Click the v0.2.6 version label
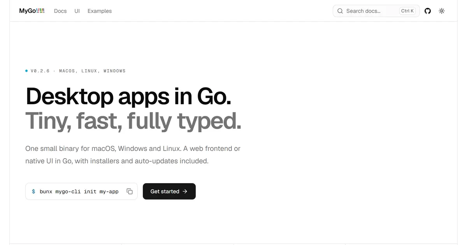Screen dimensions: 467x245 (40, 71)
